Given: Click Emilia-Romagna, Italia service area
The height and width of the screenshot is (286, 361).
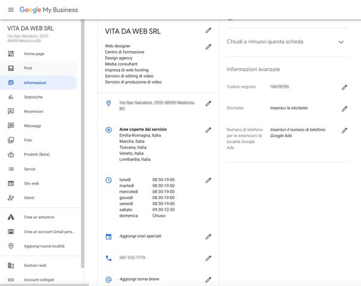Looking at the screenshot, I should tap(140, 135).
